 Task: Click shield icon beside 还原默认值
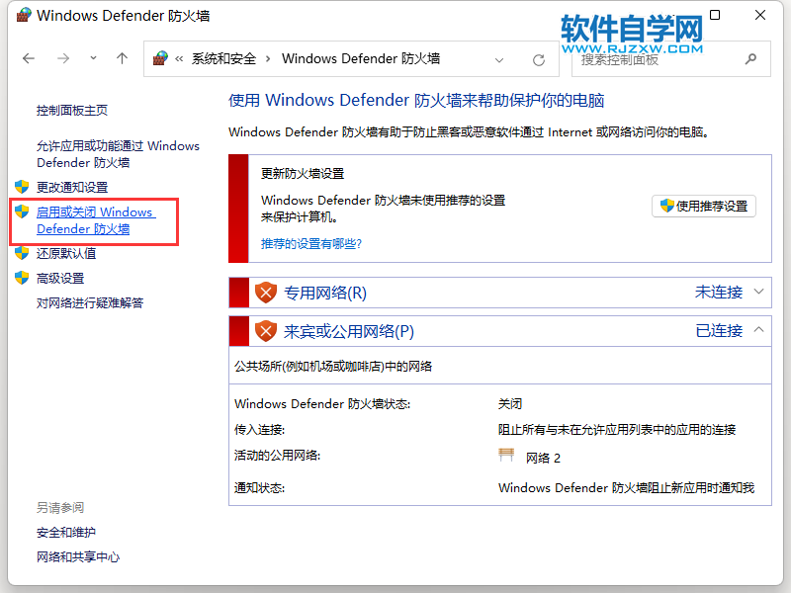pyautogui.click(x=22, y=253)
